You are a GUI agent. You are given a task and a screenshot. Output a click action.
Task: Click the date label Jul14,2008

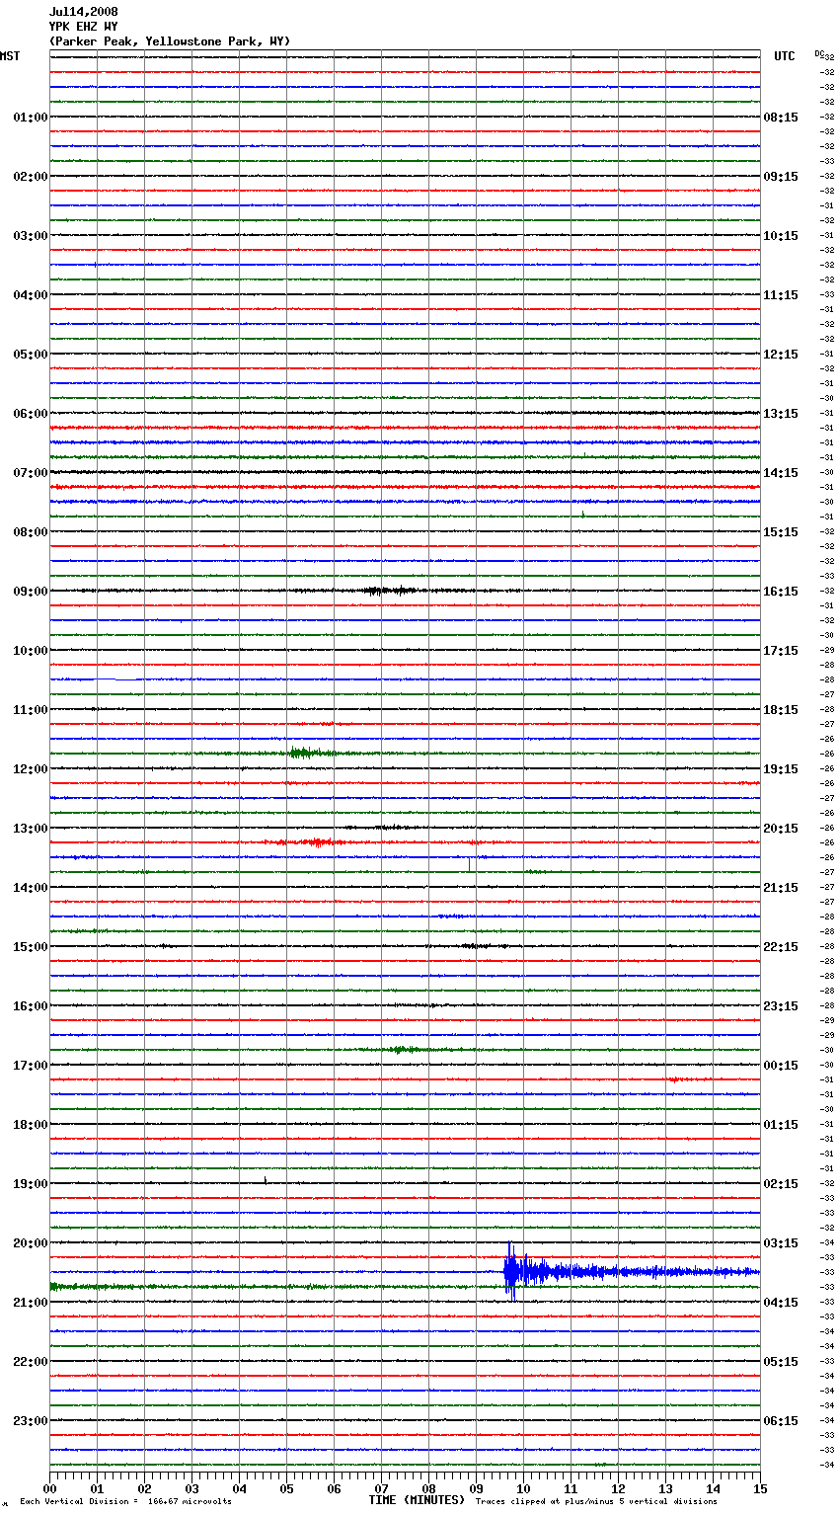pos(84,12)
